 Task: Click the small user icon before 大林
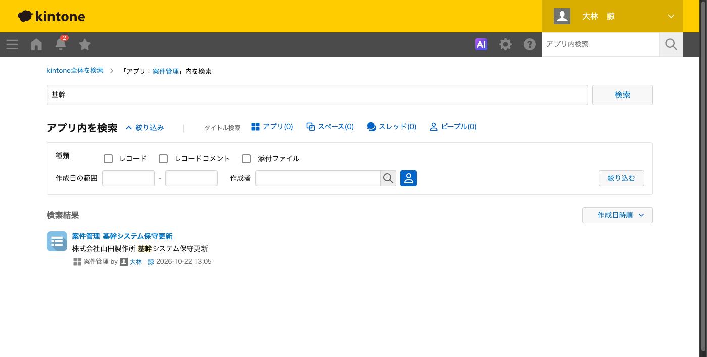124,262
